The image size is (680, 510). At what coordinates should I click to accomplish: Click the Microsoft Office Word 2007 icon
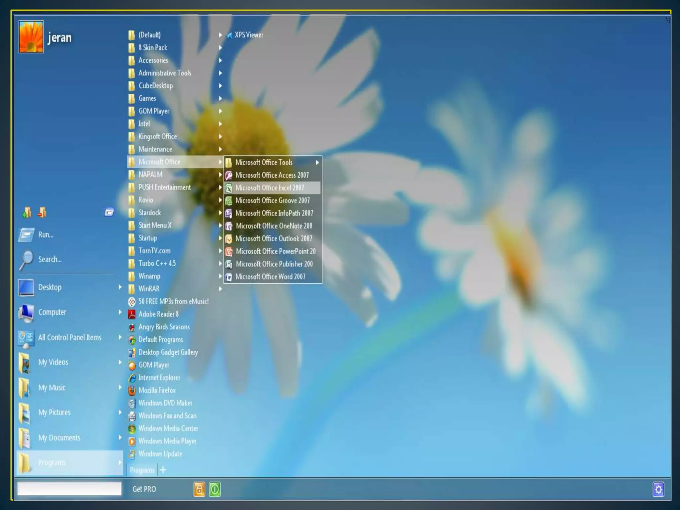[229, 277]
